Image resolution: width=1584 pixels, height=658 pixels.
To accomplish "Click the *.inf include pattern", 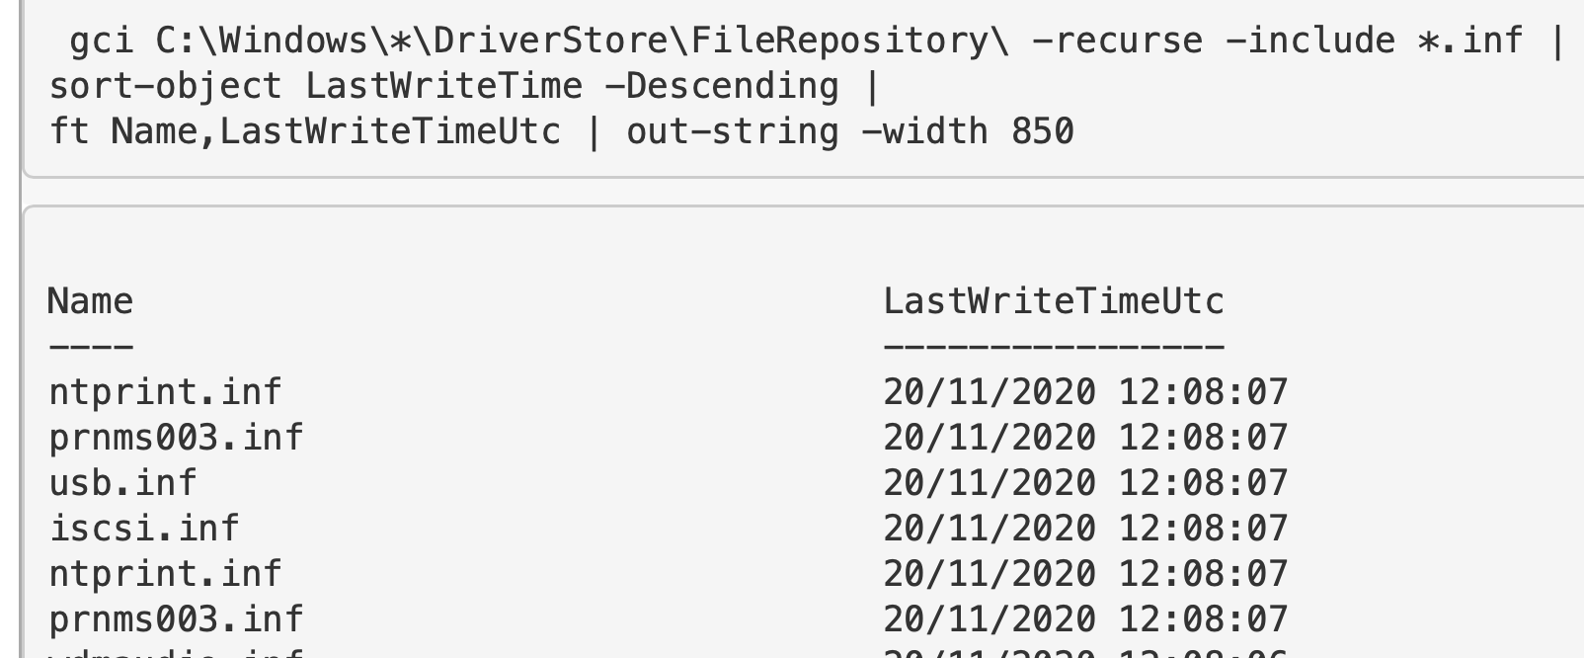I will (x=1469, y=41).
